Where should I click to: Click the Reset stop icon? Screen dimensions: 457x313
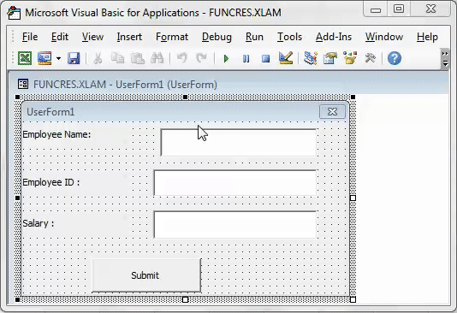[265, 59]
